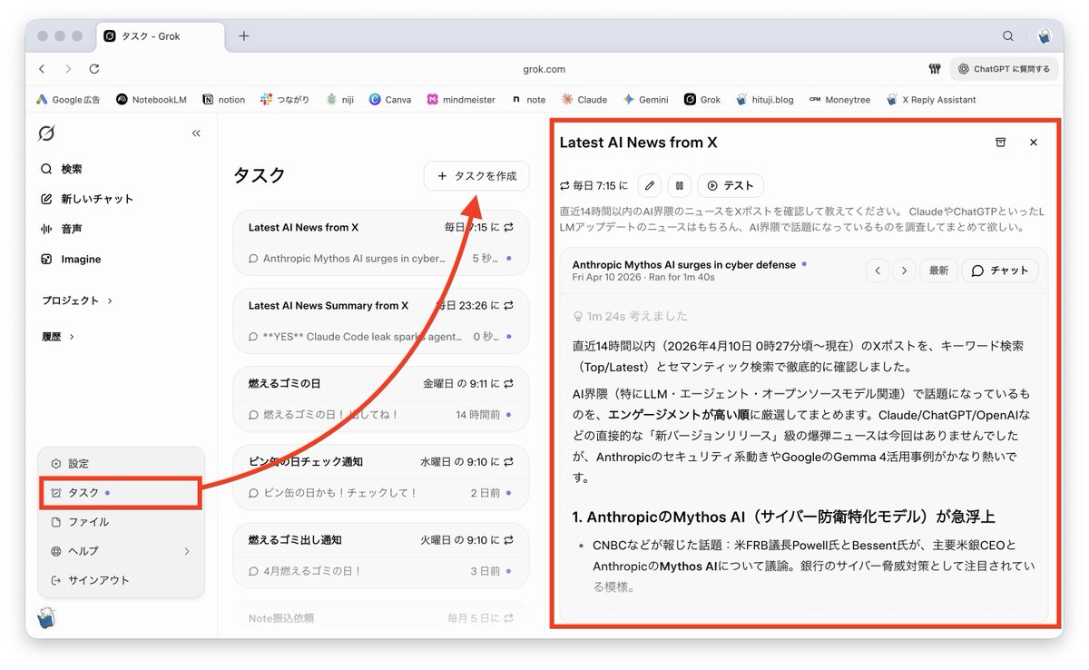Expand ヘルプ submenu
The image size is (1089, 670).
121,551
